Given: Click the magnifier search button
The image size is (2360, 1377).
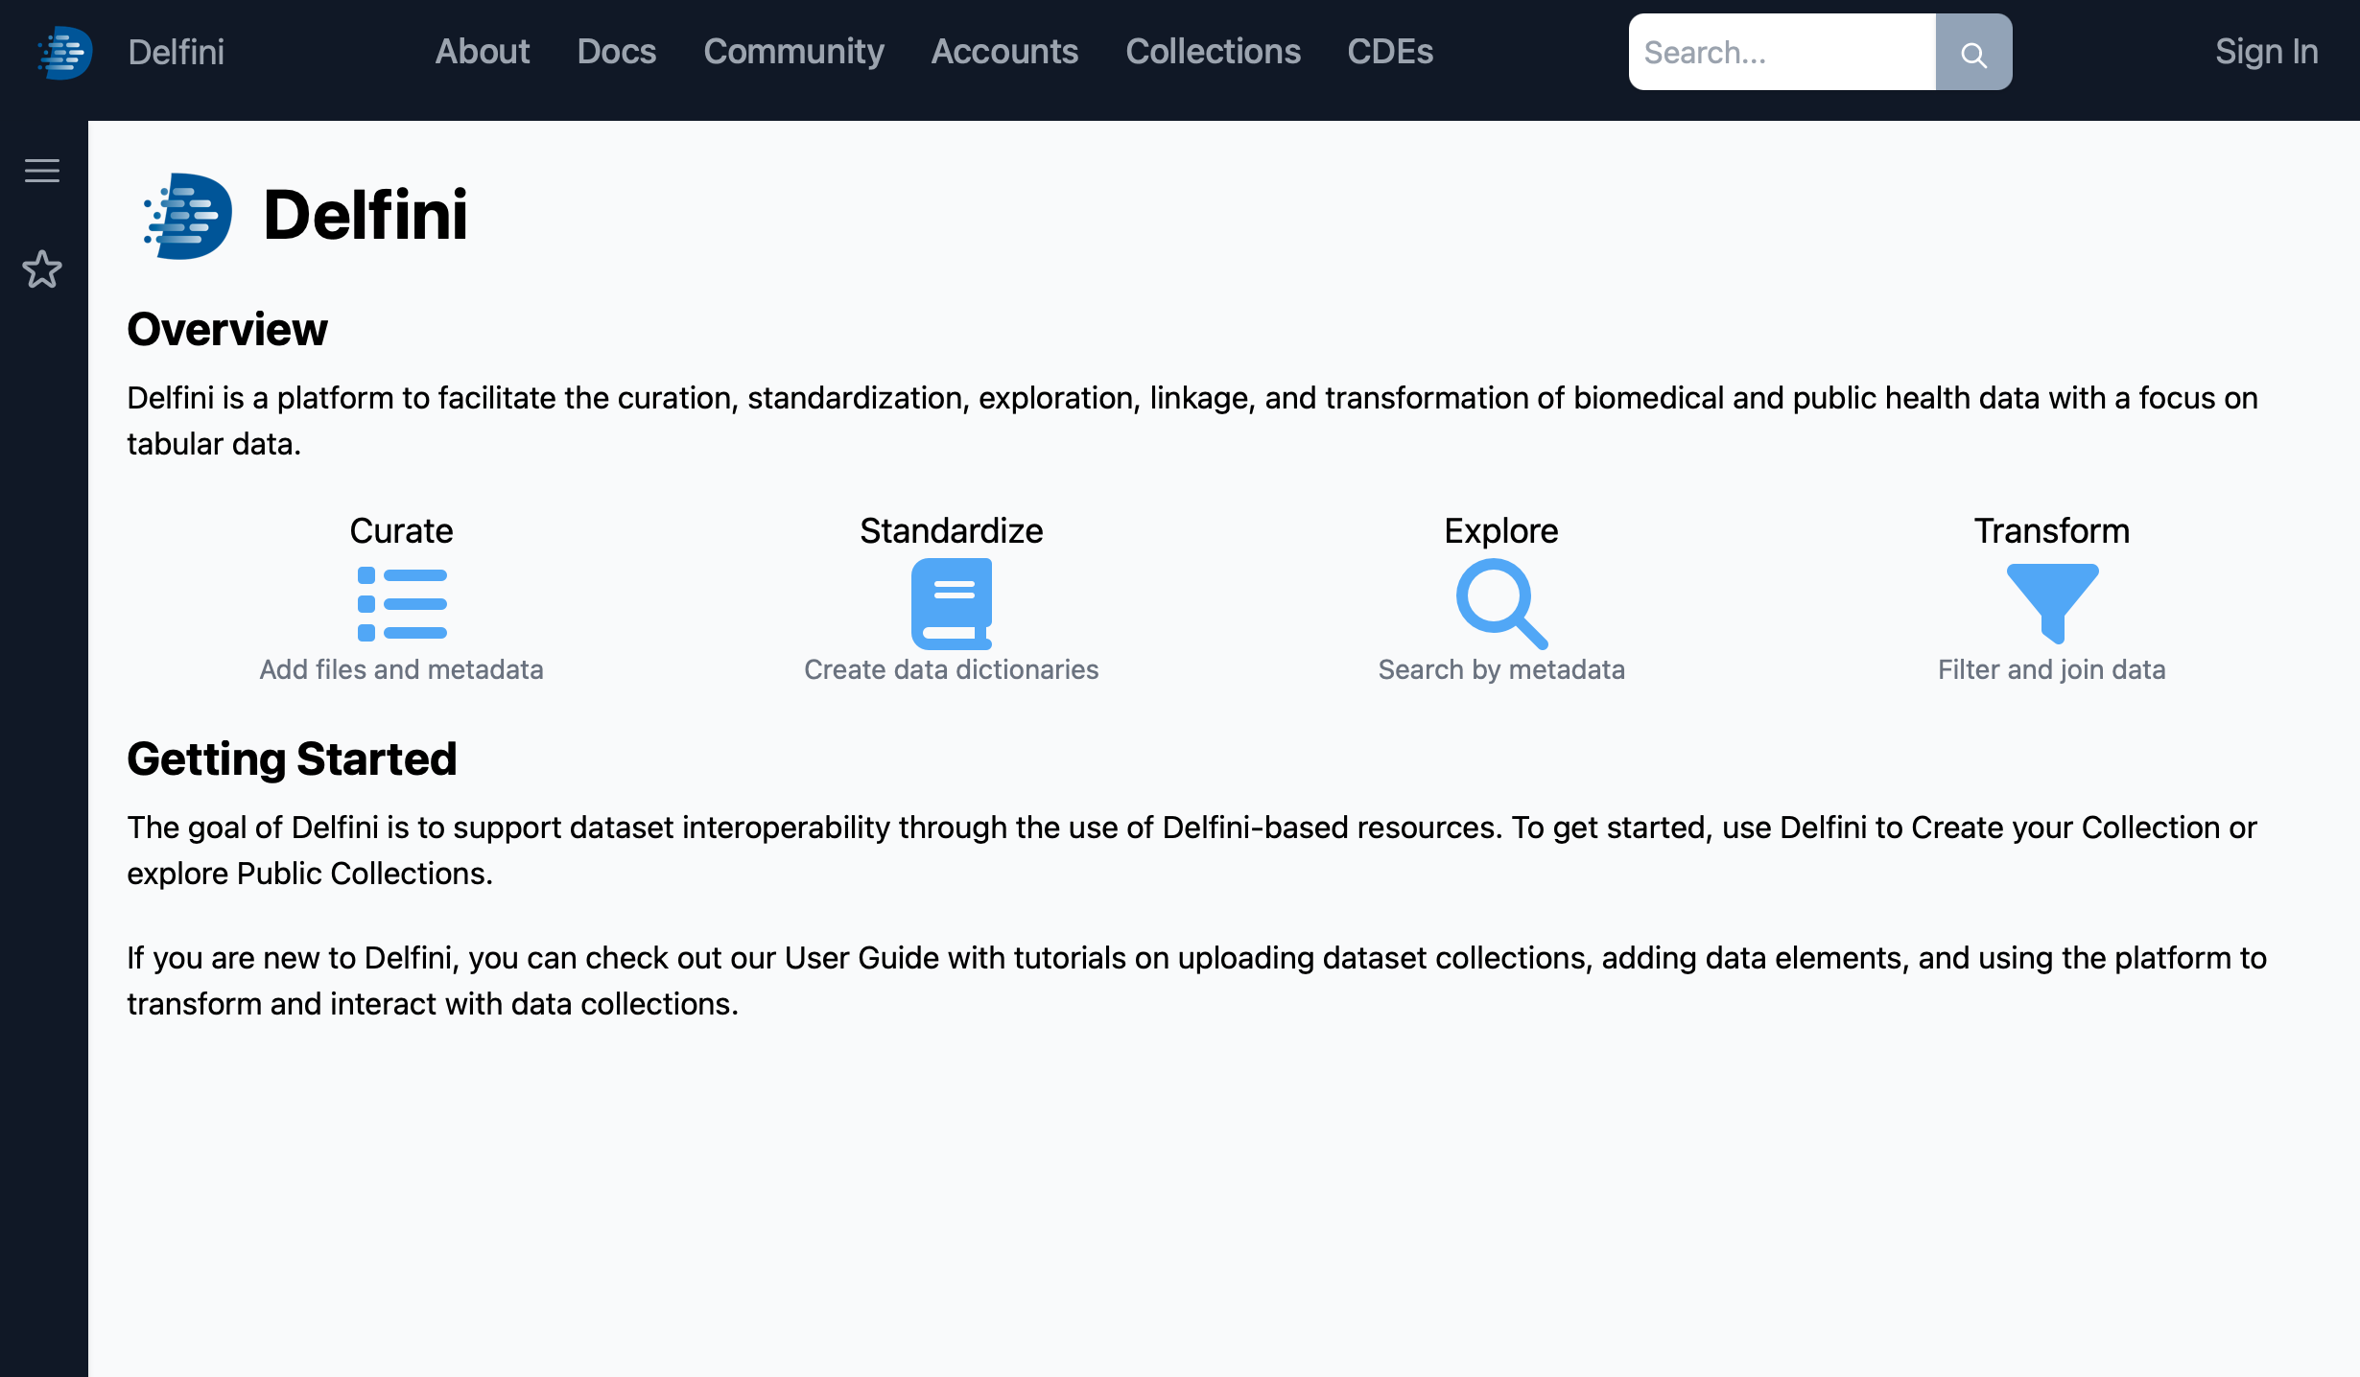Looking at the screenshot, I should pos(1973,53).
